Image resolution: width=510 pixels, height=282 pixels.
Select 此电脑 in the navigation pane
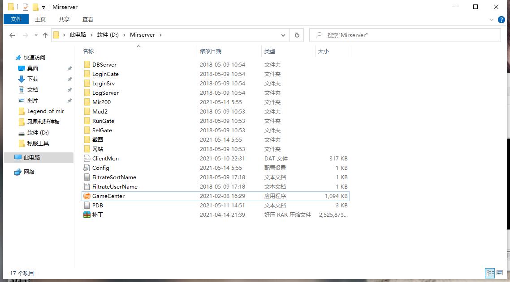pyautogui.click(x=31, y=158)
